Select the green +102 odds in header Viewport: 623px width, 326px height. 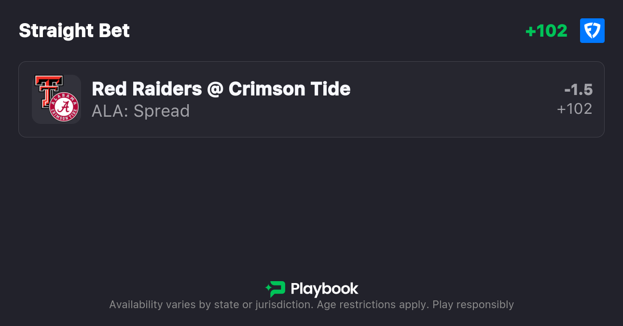[x=546, y=31]
